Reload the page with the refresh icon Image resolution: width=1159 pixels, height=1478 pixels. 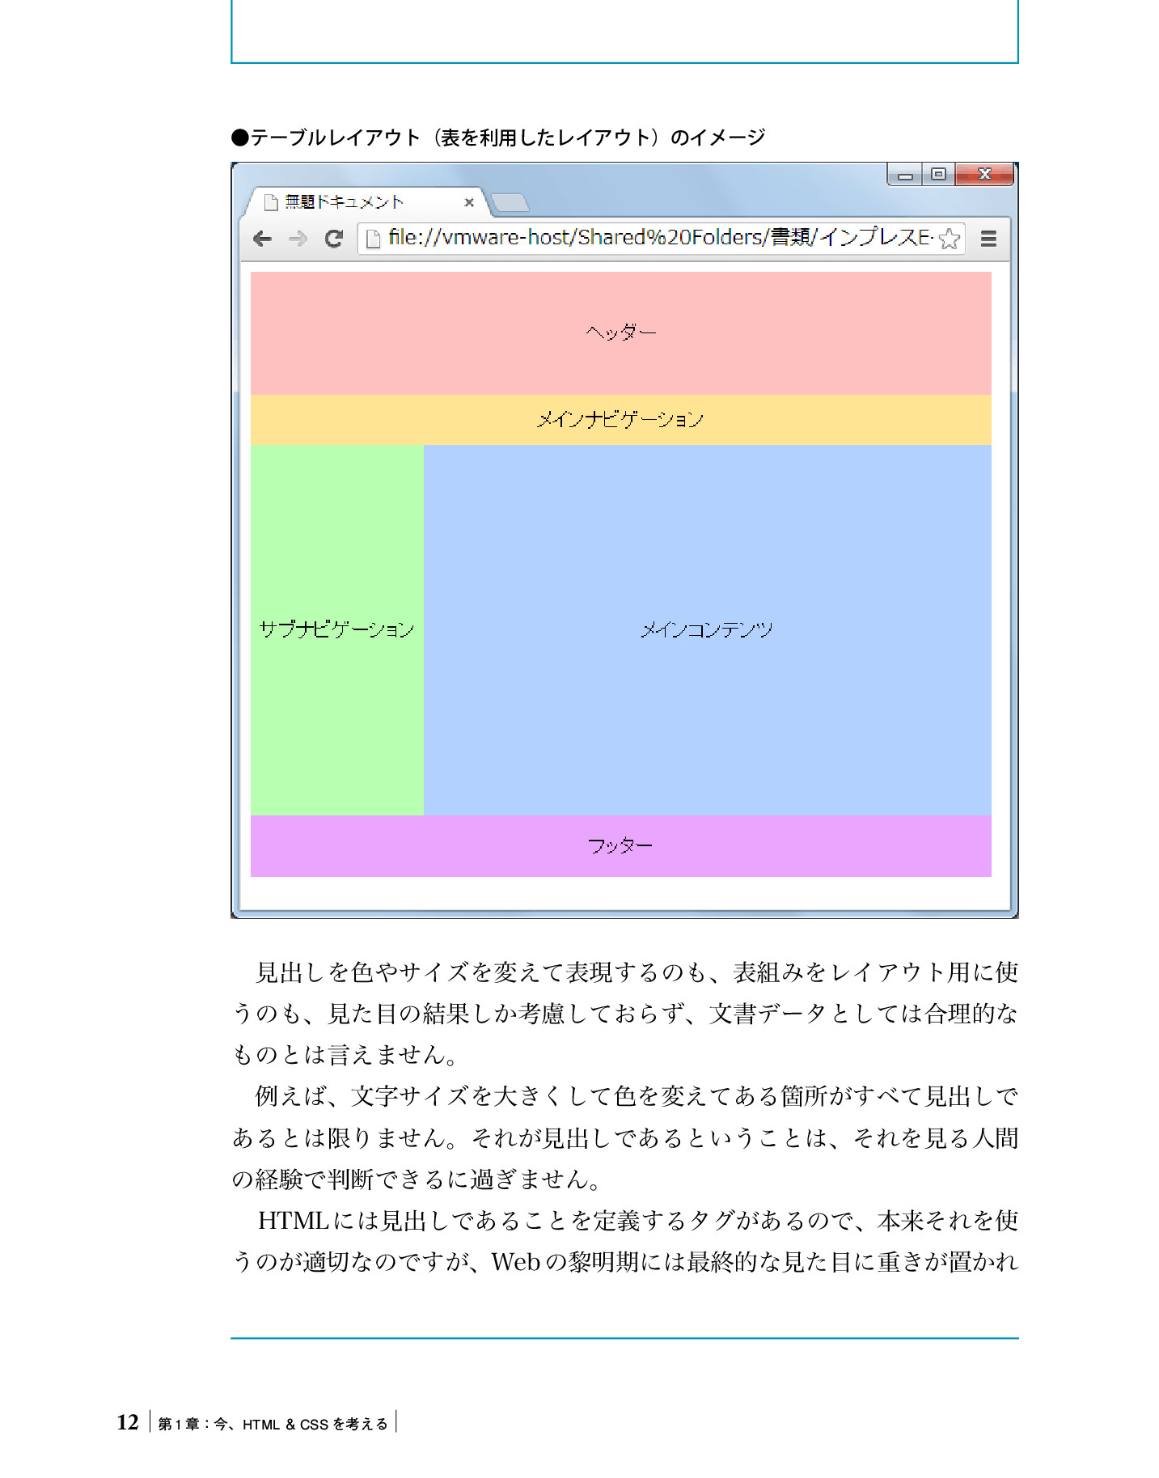[333, 239]
